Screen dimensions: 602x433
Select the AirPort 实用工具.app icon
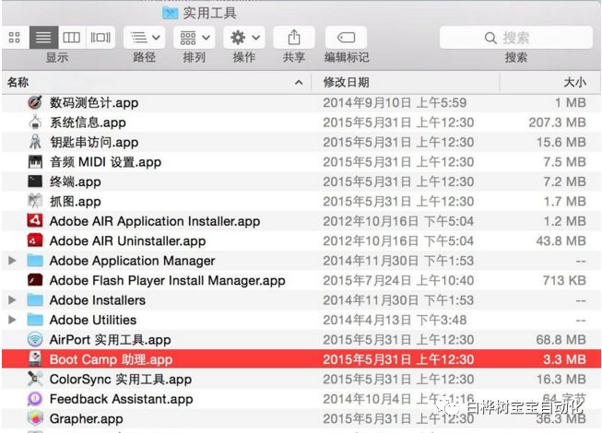[35, 339]
